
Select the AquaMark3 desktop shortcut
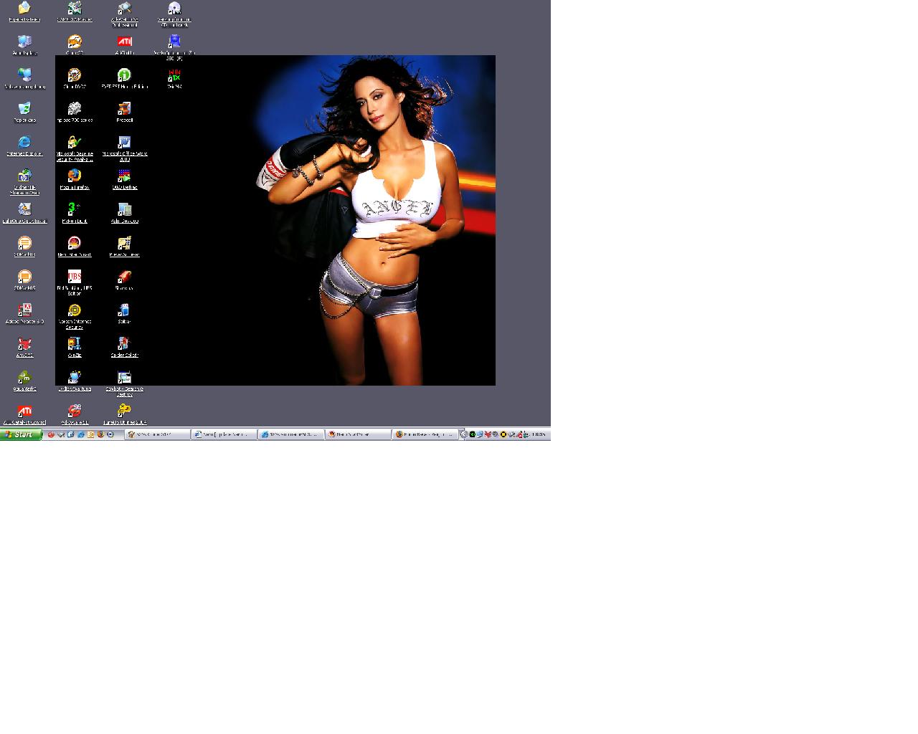pos(24,378)
